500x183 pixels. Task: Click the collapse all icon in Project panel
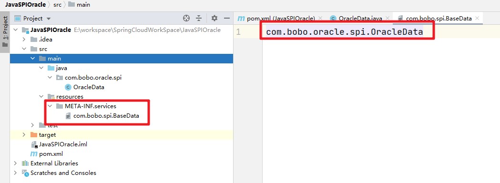click(x=199, y=19)
